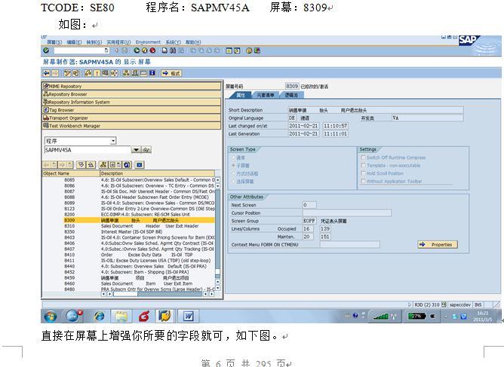Viewport: 504px width, 367px height.
Task: Open Repository Information System panel
Action: pyautogui.click(x=131, y=102)
